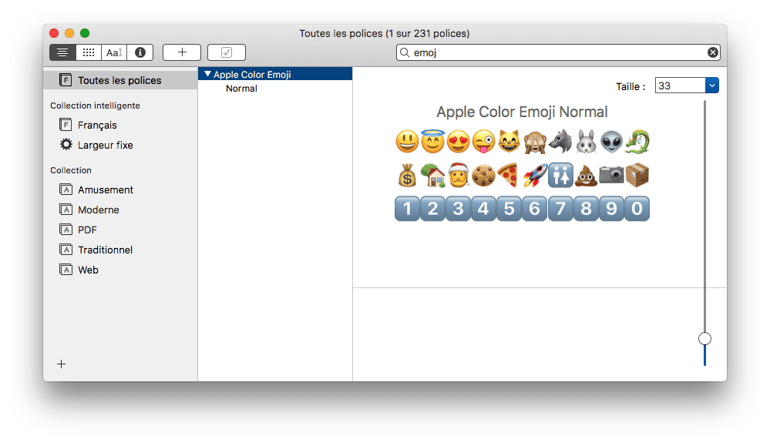Switch to repertoire grid view

[89, 52]
